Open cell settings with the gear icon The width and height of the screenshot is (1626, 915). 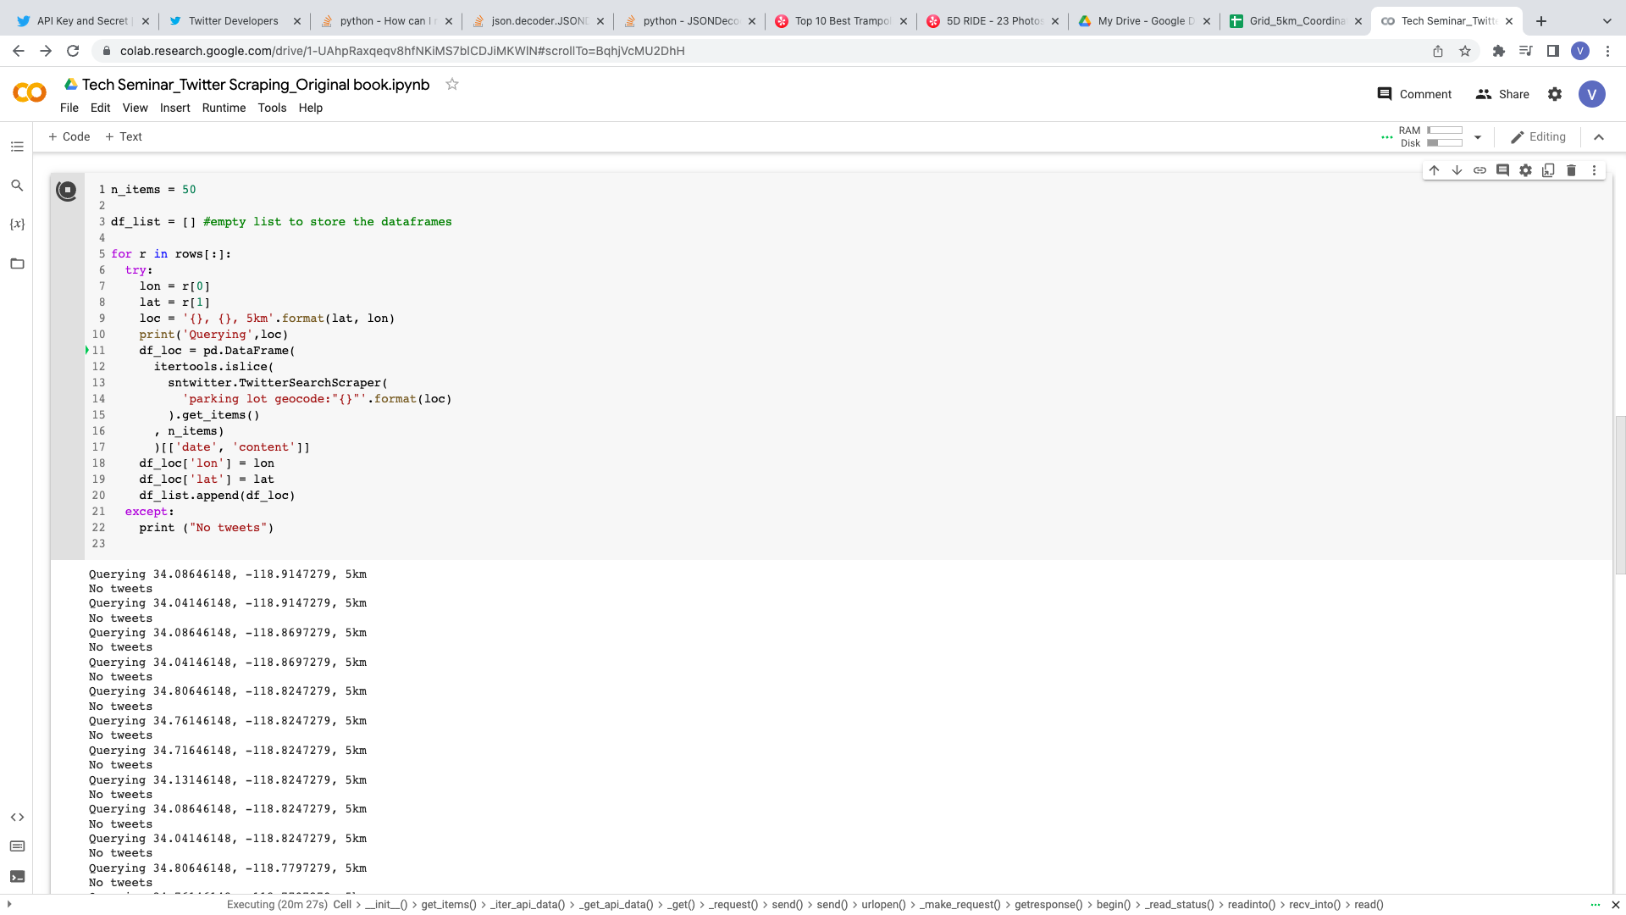coord(1525,169)
